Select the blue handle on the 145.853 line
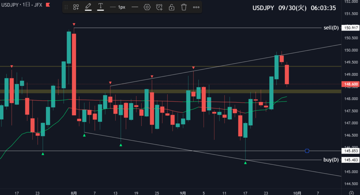The height and width of the screenshot is (195, 360). pos(307,151)
